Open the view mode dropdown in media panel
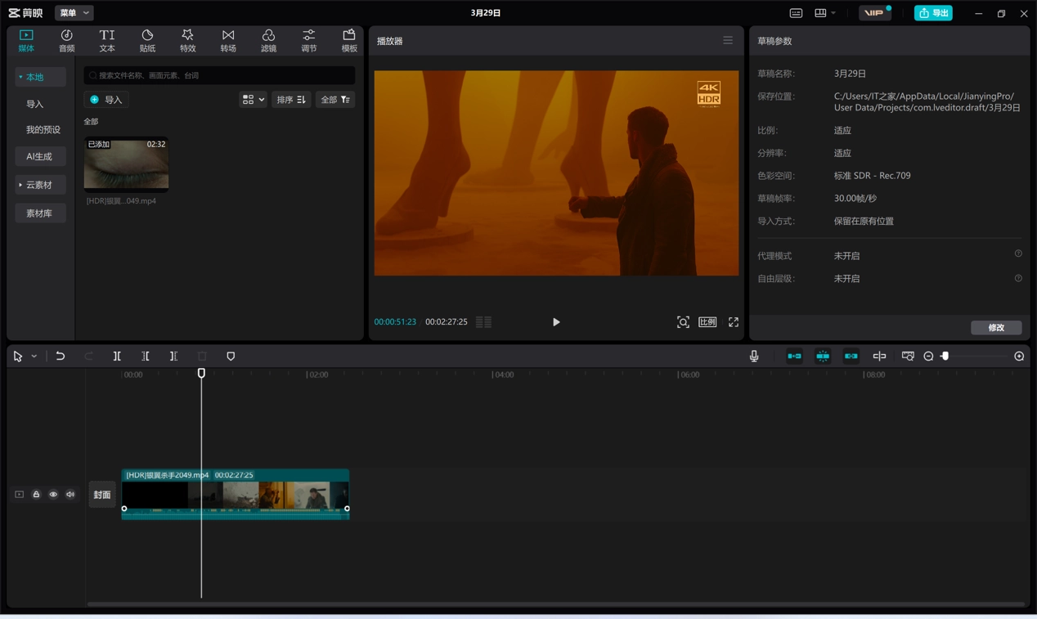Screen dimensions: 1037x619 point(253,100)
